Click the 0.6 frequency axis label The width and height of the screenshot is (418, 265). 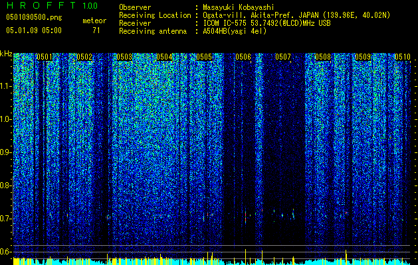pos(5,252)
